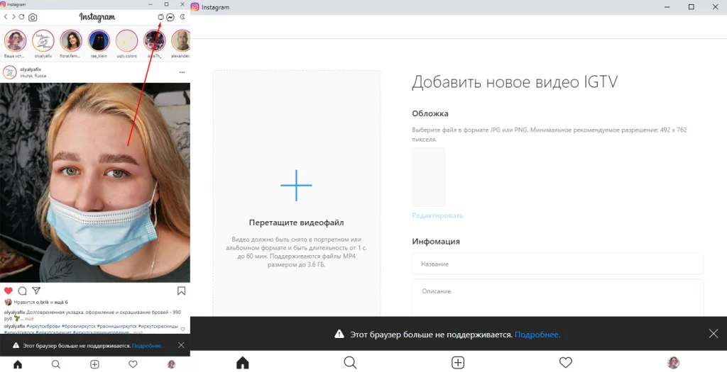Click 'Подробнее.' link in small window banner
727x372 pixels.
[x=147, y=346]
